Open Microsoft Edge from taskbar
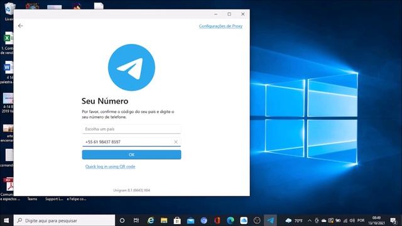Viewport: 402px width, 226px height. click(231, 220)
